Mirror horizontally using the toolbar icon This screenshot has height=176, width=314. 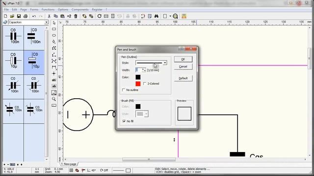[106, 16]
